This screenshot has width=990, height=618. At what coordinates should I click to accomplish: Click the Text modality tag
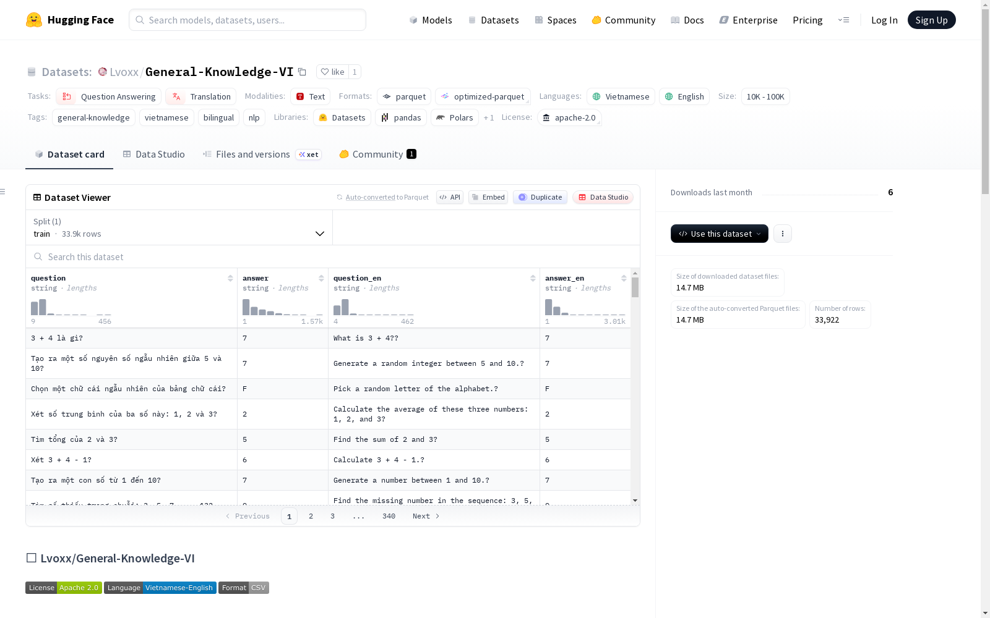pyautogui.click(x=311, y=96)
